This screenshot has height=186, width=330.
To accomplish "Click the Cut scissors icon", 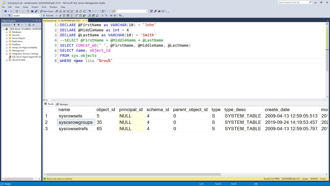I will (77, 11).
